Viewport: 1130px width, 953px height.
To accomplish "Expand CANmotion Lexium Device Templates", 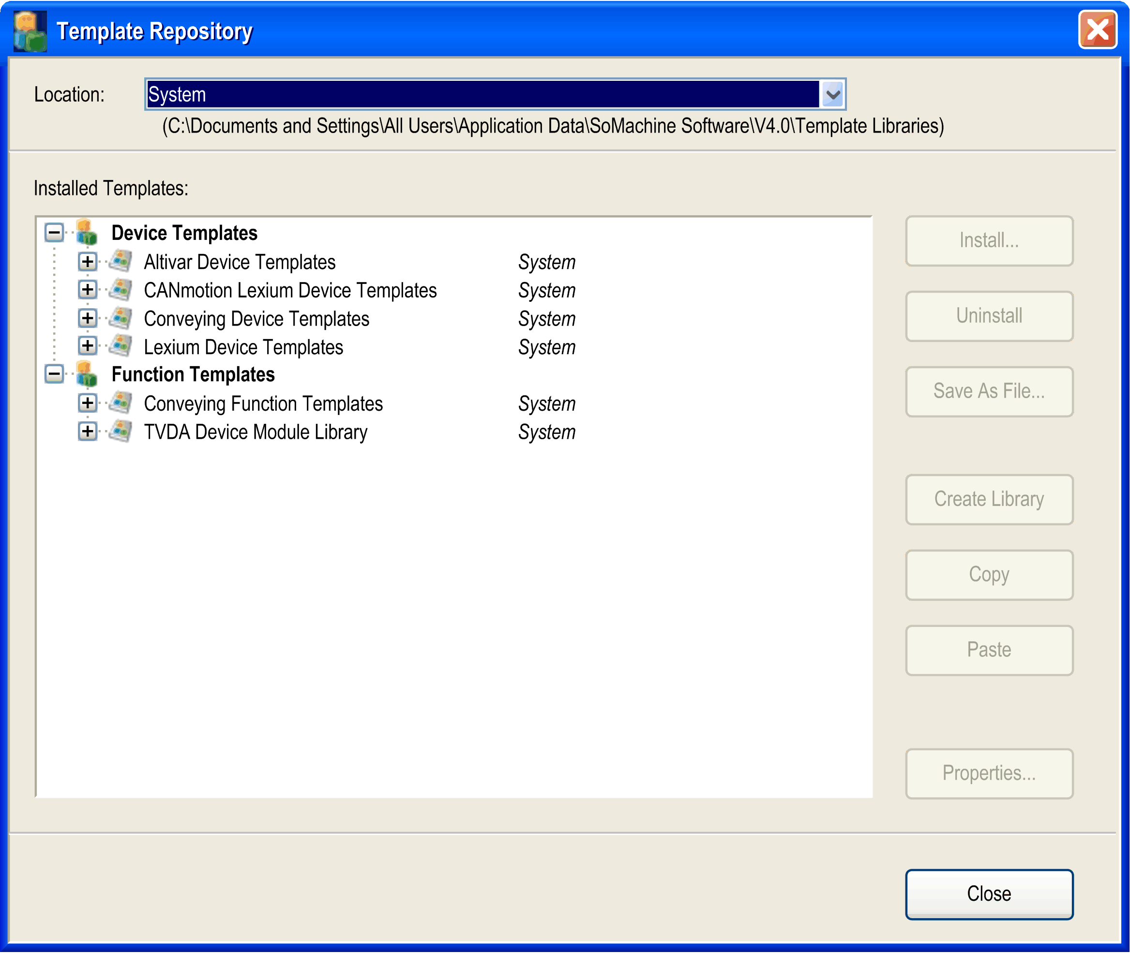I will 88,290.
